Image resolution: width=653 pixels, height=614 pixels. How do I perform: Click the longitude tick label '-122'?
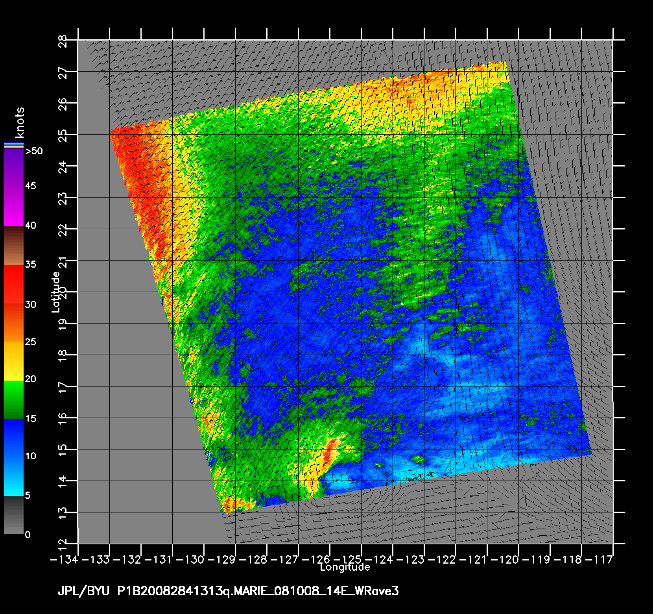click(443, 559)
